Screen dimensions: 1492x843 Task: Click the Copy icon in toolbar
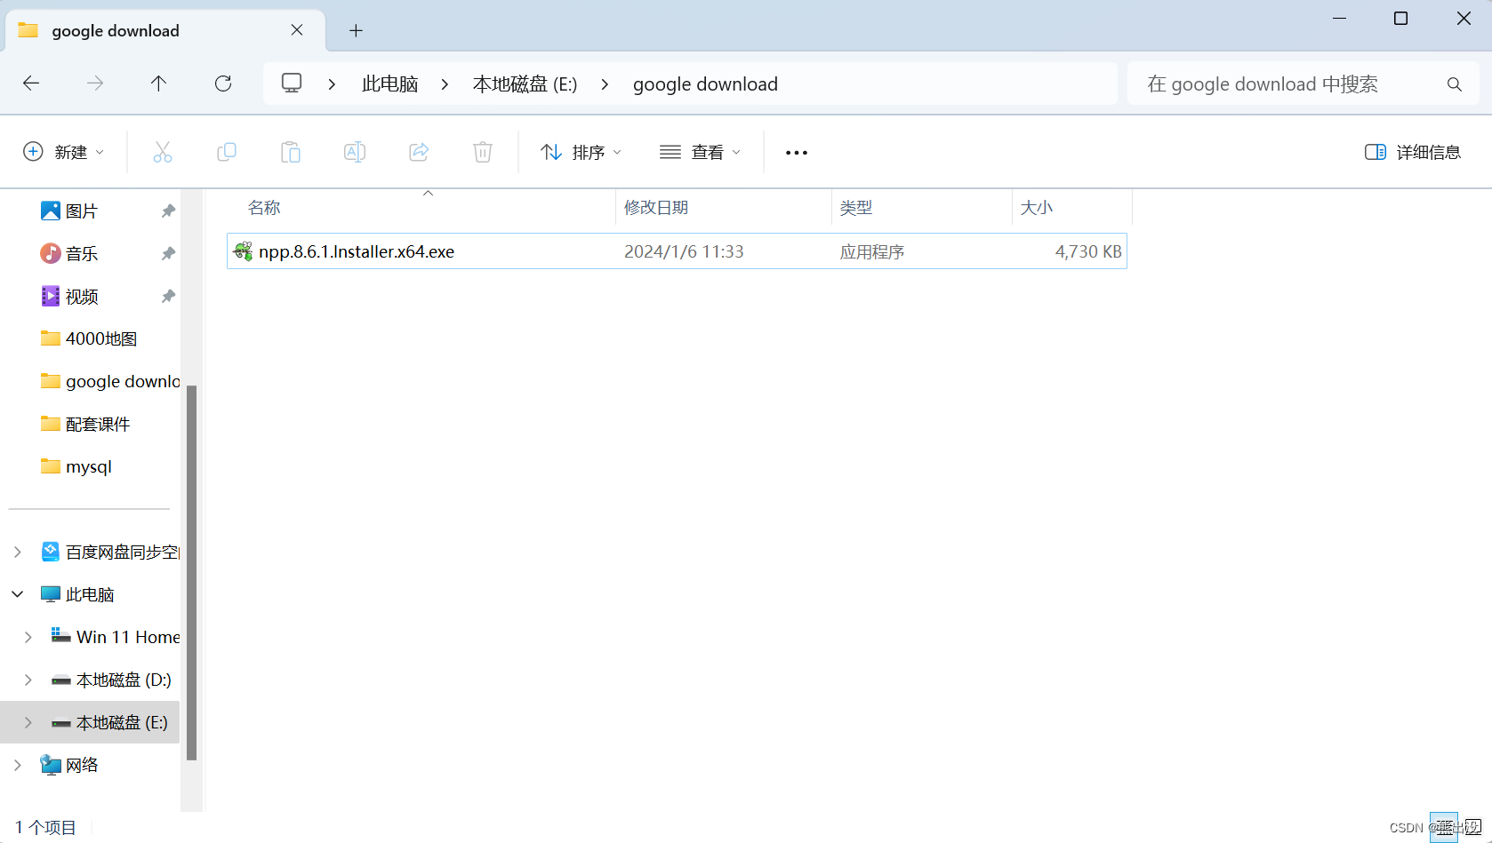pyautogui.click(x=227, y=152)
